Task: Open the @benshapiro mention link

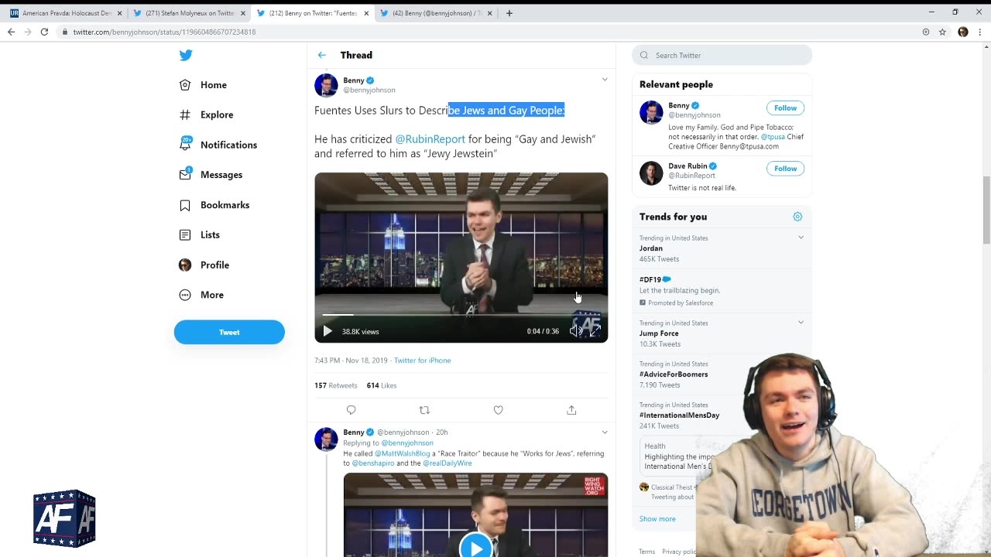Action: (x=373, y=463)
